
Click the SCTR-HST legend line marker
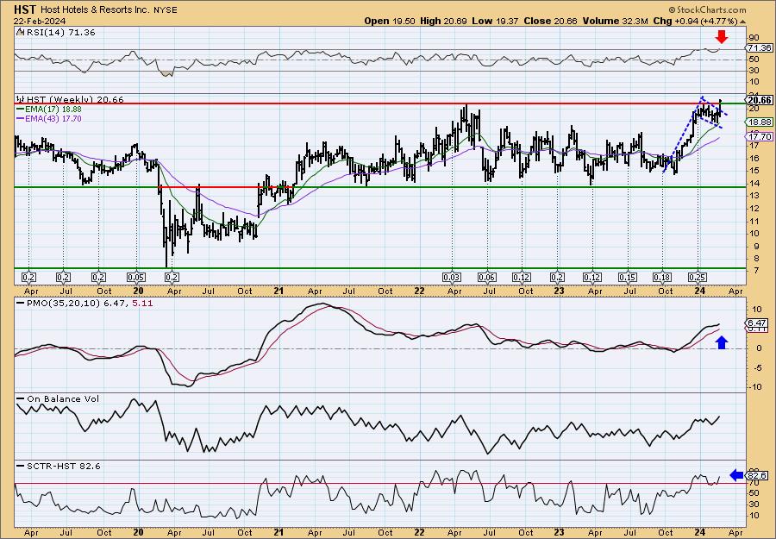click(20, 467)
